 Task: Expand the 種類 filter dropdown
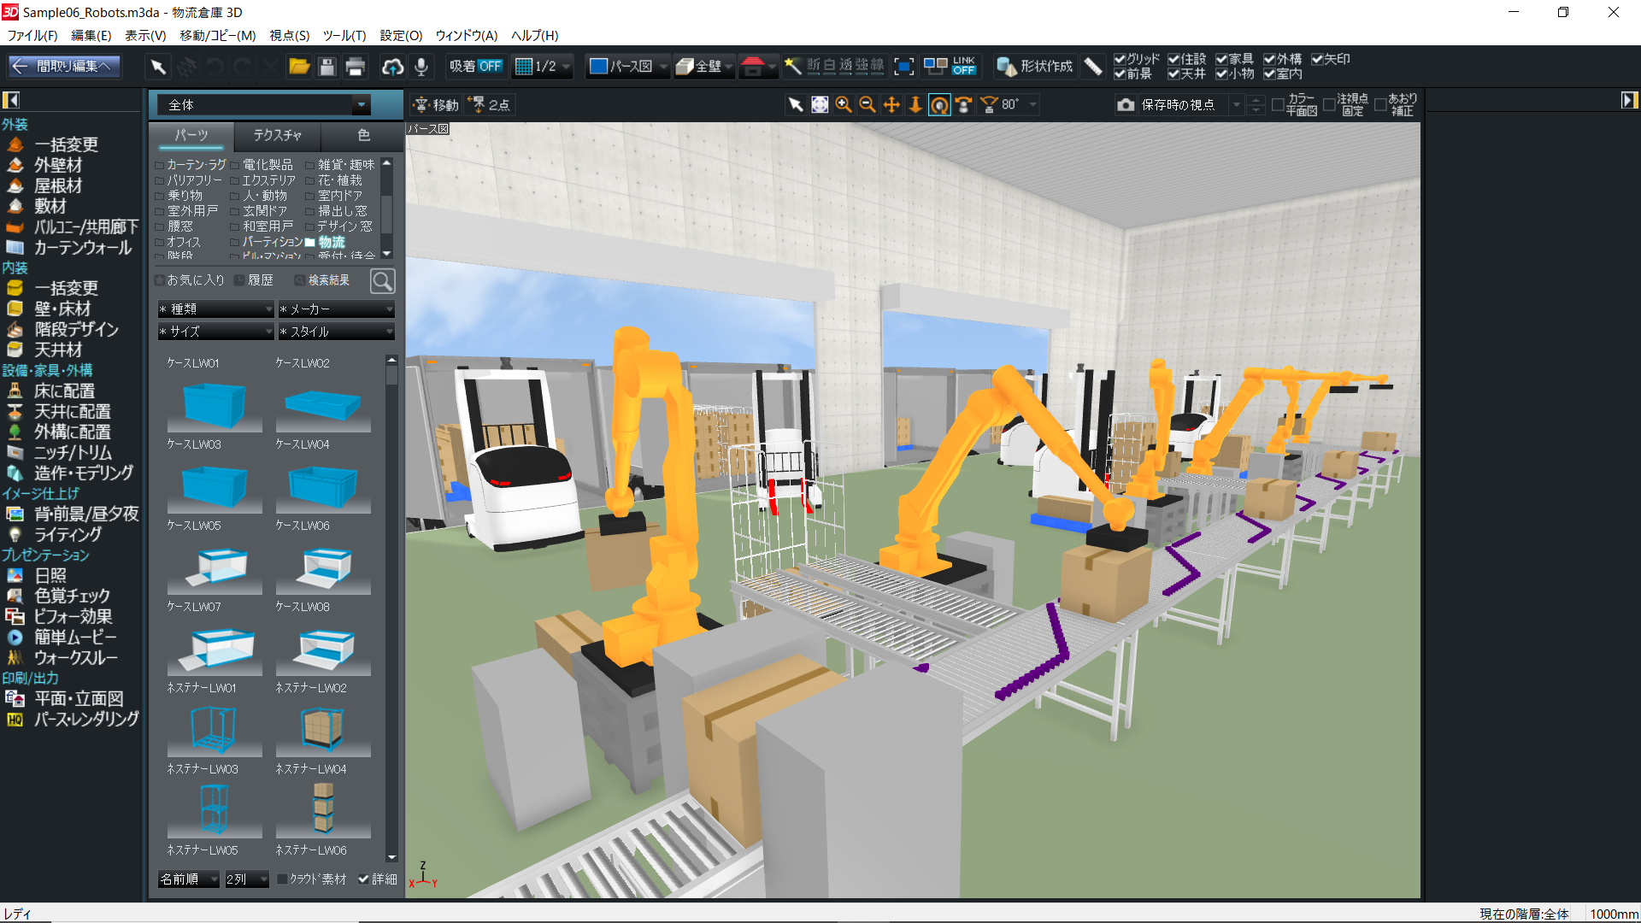click(x=215, y=309)
